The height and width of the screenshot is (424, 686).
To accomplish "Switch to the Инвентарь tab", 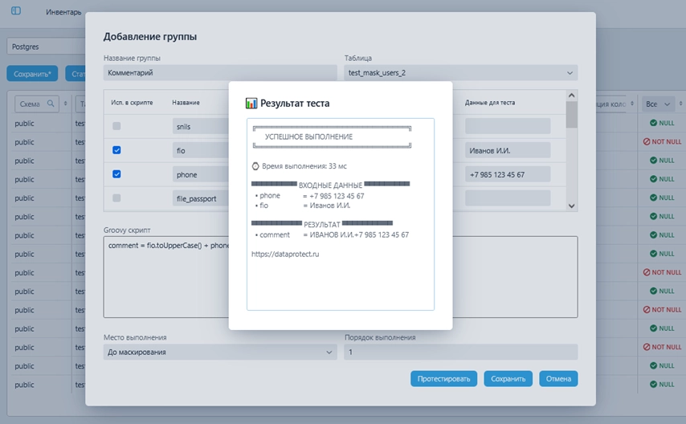I will 64,12.
